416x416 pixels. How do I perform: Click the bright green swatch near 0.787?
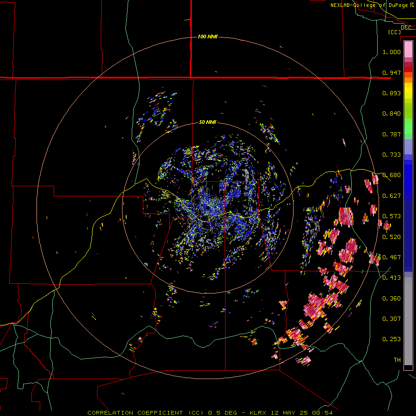coord(408,126)
